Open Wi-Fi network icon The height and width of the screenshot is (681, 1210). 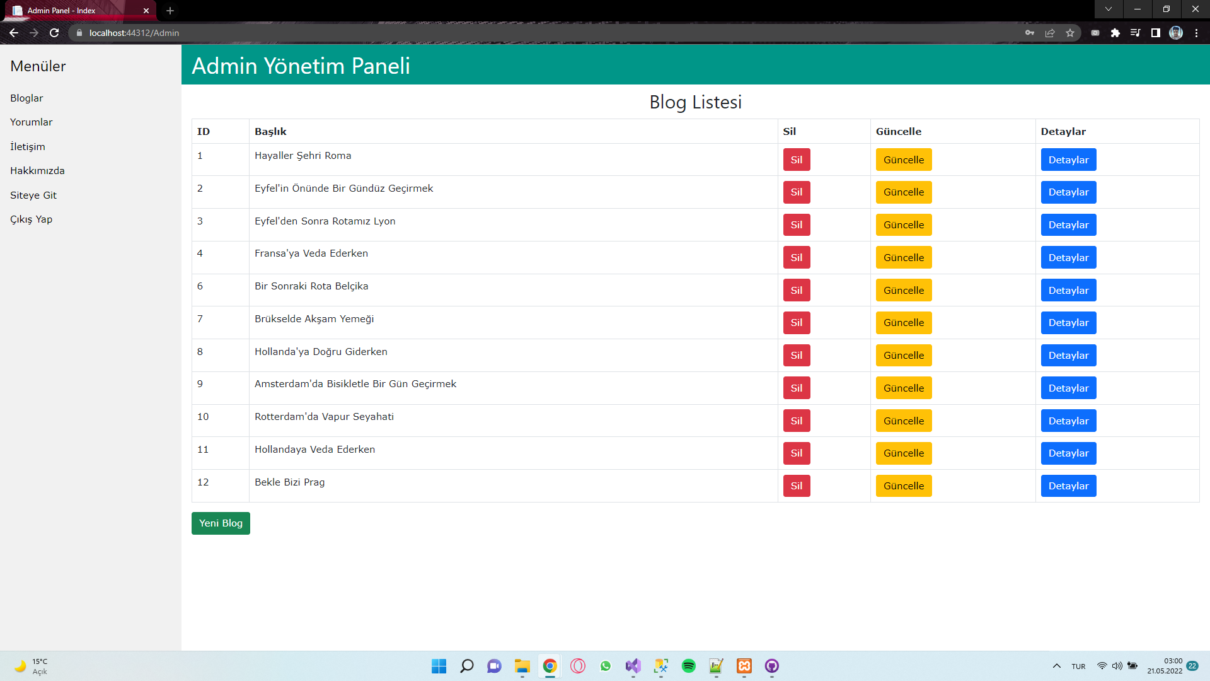(1102, 666)
